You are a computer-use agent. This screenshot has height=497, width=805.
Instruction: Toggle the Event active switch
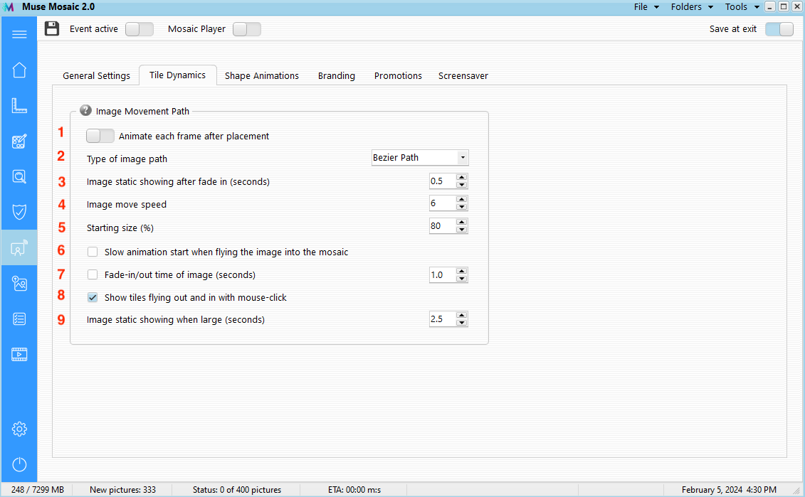[139, 29]
